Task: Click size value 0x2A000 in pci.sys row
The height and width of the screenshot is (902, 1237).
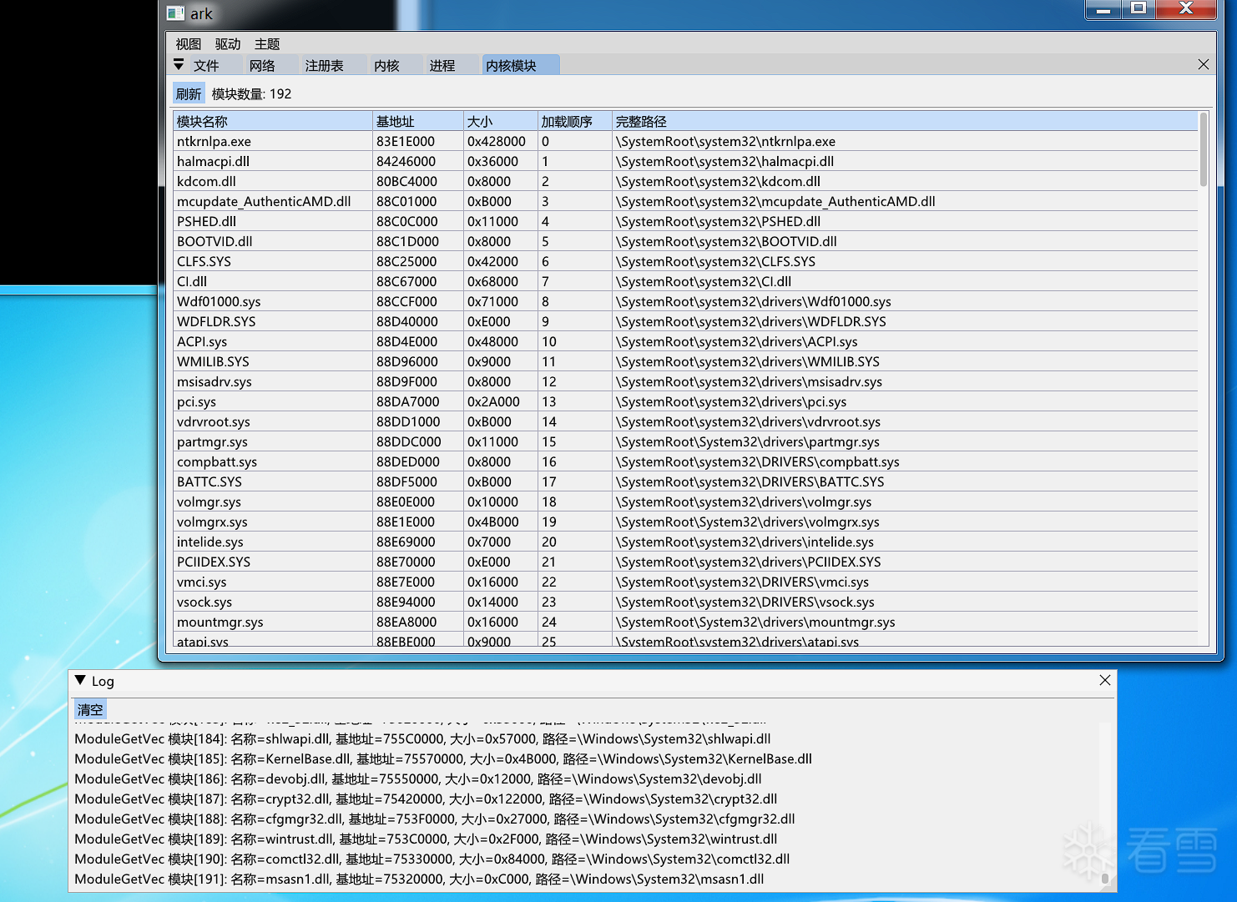Action: click(x=493, y=401)
